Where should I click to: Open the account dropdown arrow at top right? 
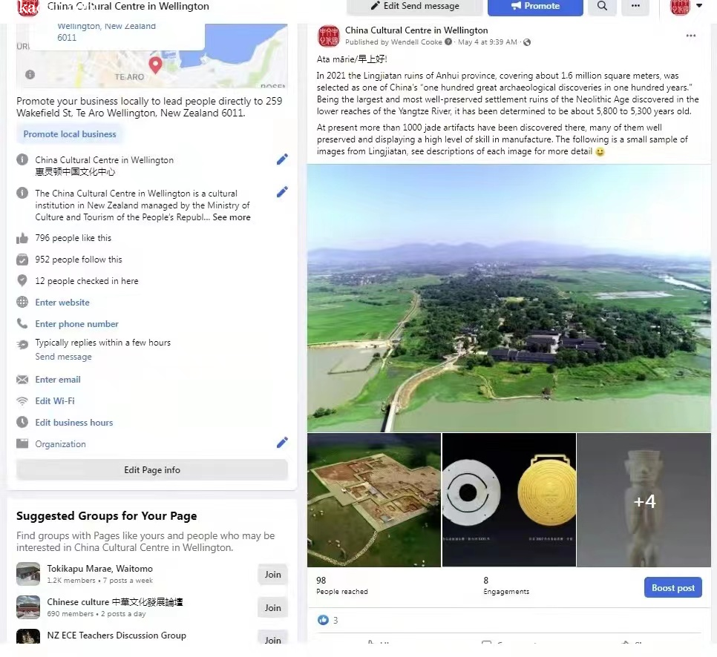pyautogui.click(x=698, y=6)
